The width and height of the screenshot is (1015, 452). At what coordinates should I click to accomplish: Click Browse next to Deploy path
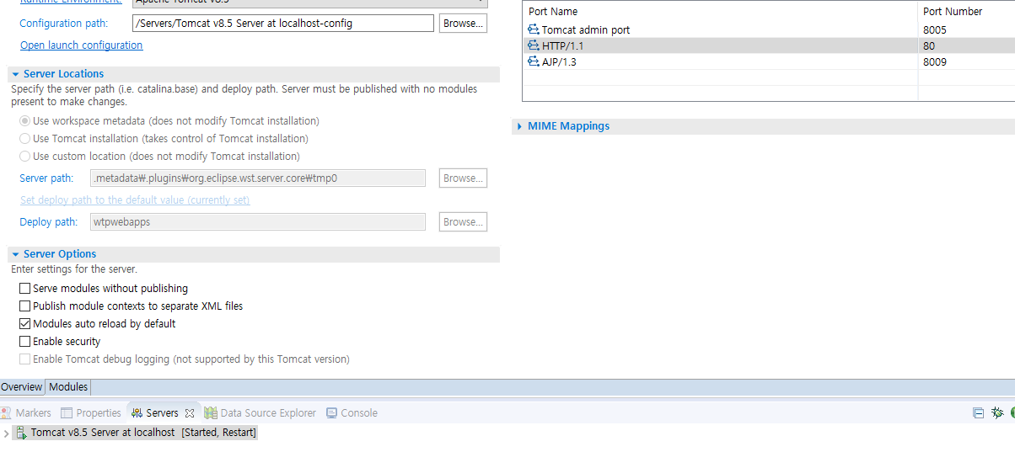coord(463,222)
